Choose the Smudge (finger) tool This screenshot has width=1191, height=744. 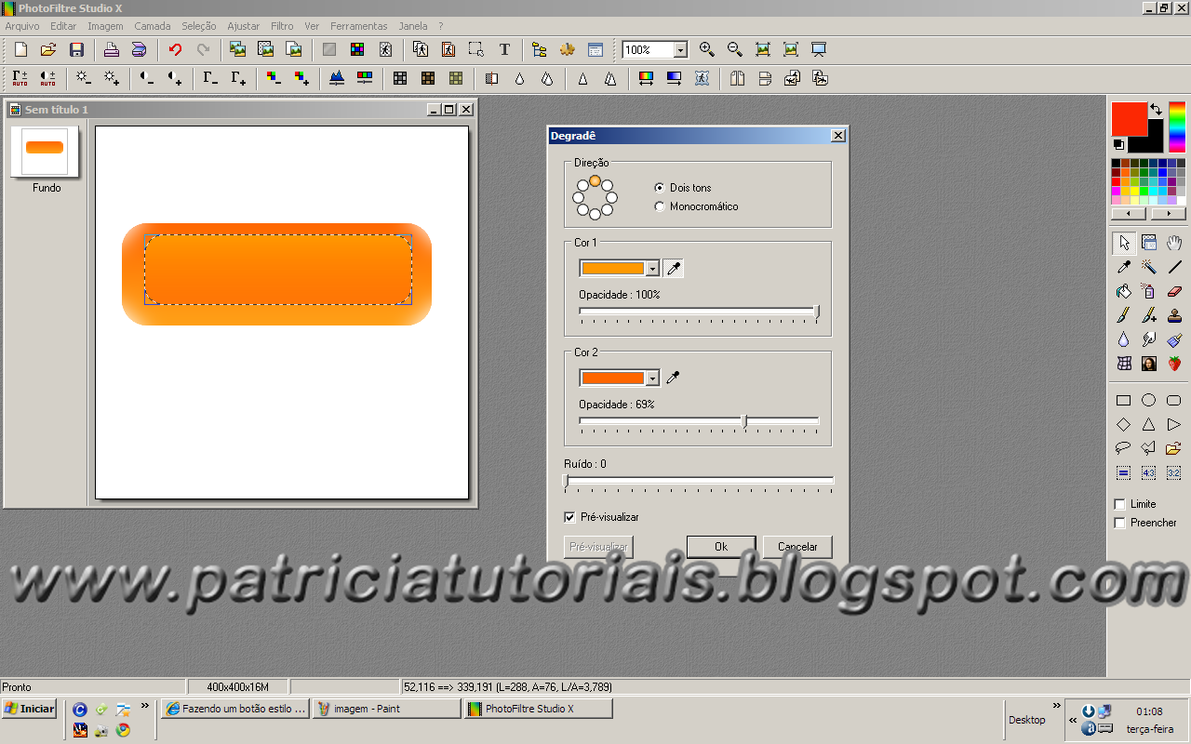1149,339
